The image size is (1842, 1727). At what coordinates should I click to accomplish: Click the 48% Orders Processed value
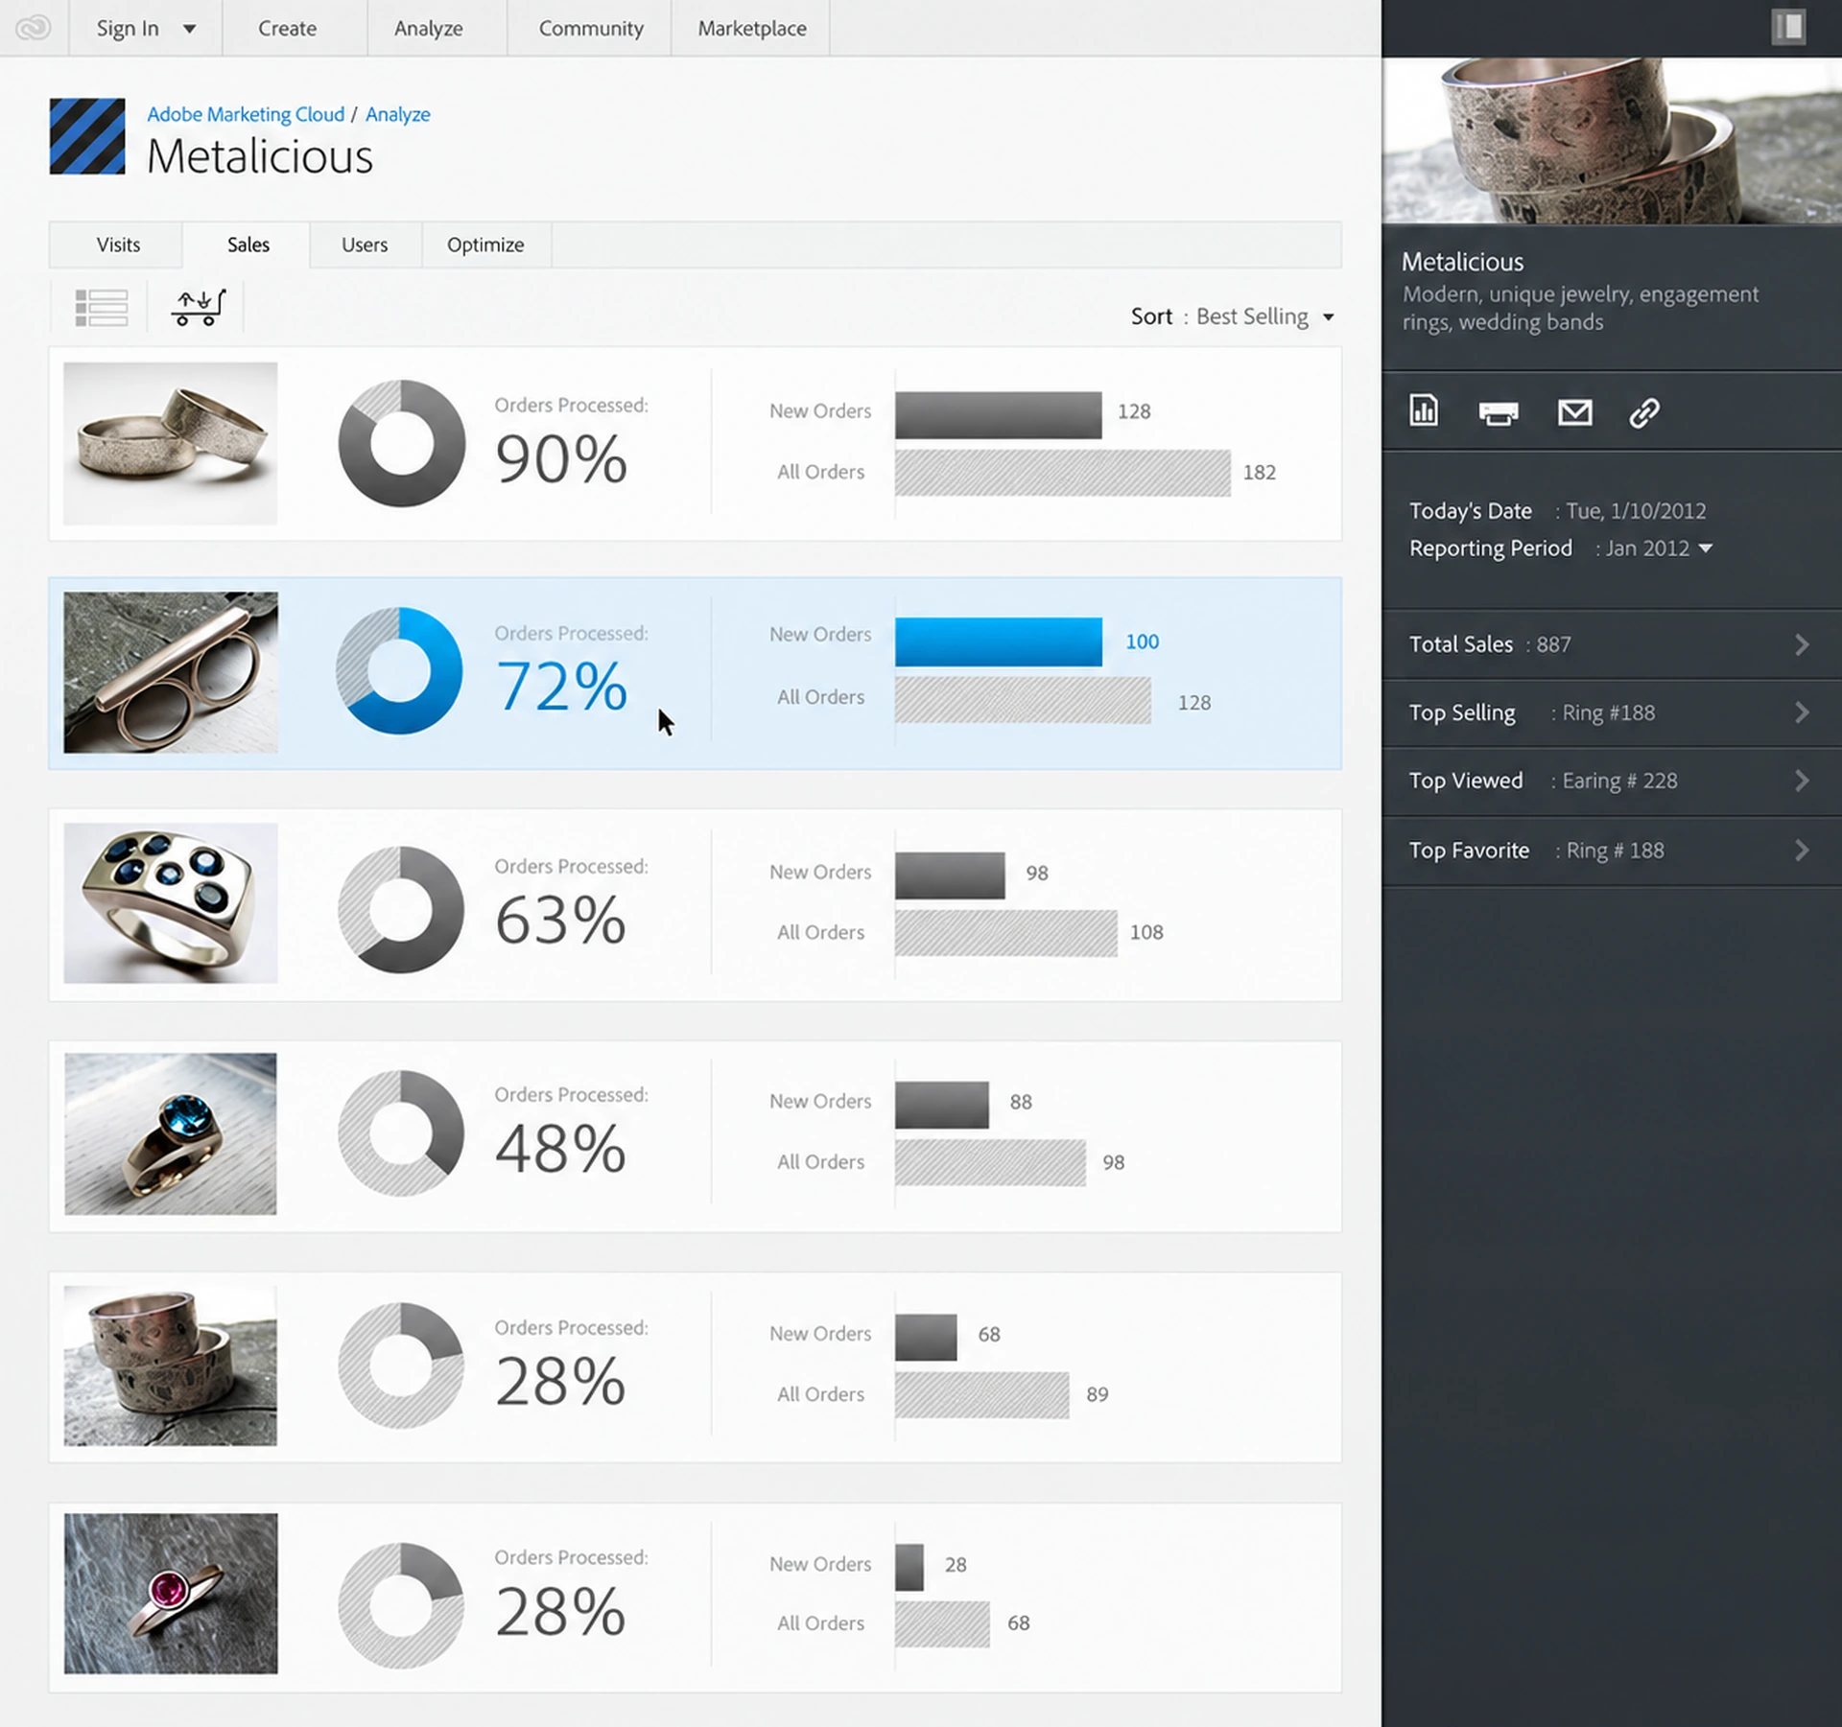click(561, 1149)
